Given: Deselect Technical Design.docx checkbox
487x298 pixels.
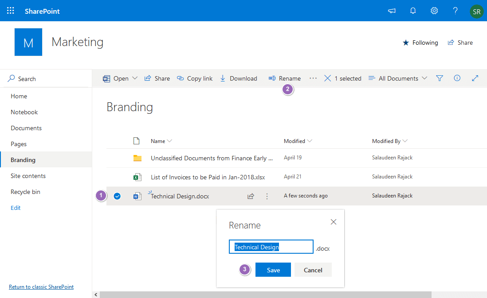Looking at the screenshot, I should click(117, 196).
